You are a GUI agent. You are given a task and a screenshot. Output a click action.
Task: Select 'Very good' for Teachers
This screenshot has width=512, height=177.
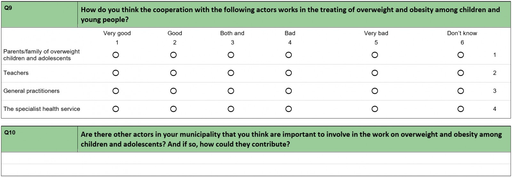[116, 73]
